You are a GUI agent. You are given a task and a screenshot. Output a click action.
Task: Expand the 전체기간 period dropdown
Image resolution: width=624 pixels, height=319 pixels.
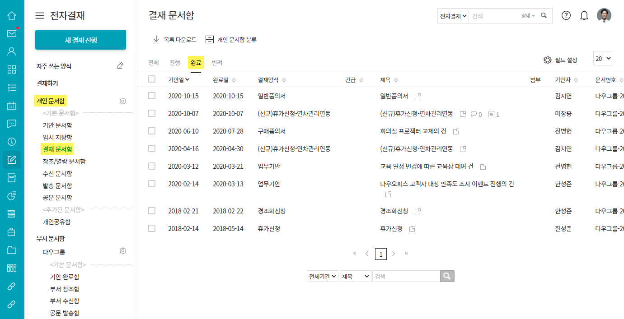pos(322,276)
